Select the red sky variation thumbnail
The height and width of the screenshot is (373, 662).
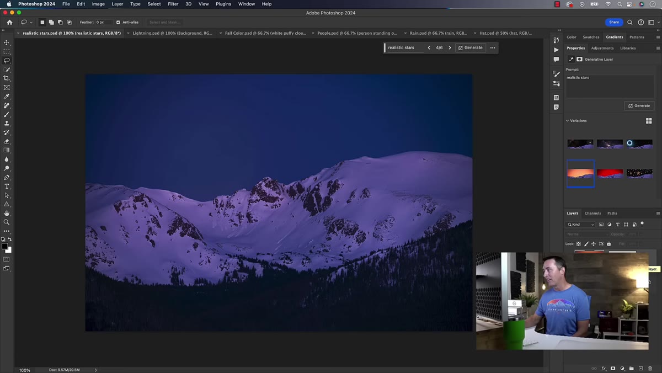(610, 173)
